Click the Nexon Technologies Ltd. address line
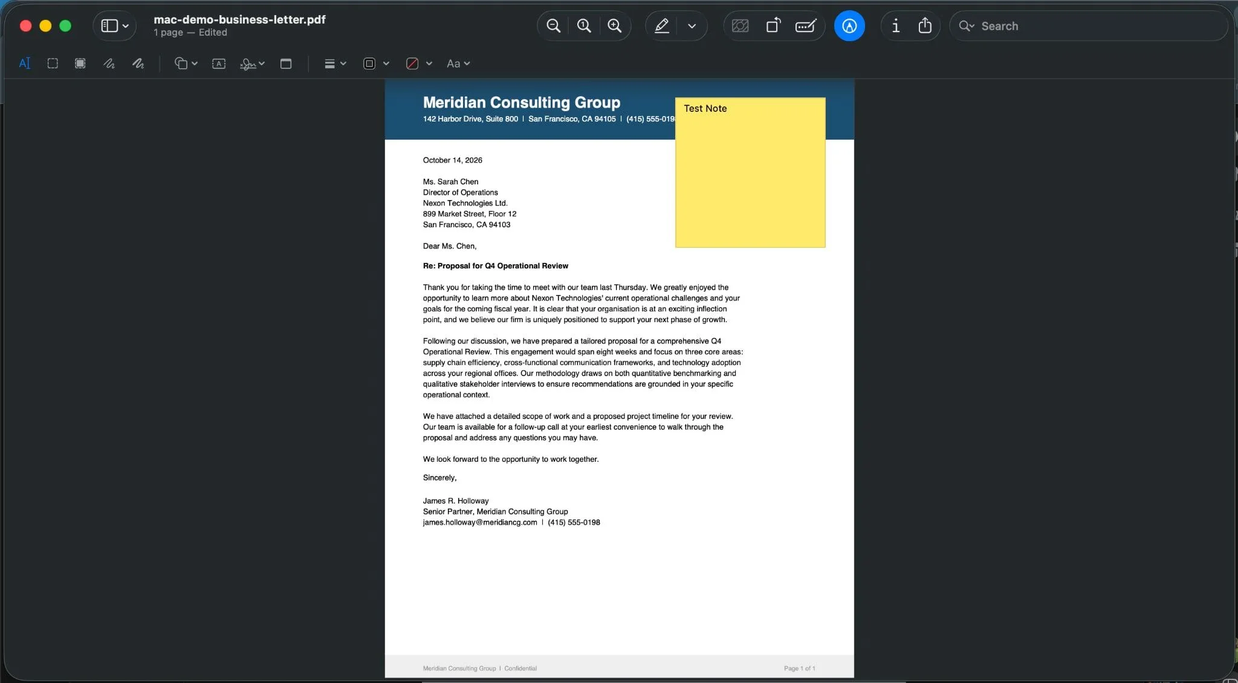The height and width of the screenshot is (683, 1238). pyautogui.click(x=465, y=203)
